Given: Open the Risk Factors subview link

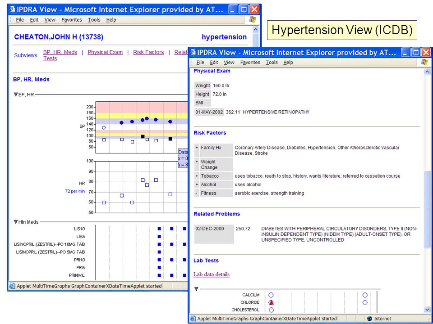Looking at the screenshot, I should [148, 52].
